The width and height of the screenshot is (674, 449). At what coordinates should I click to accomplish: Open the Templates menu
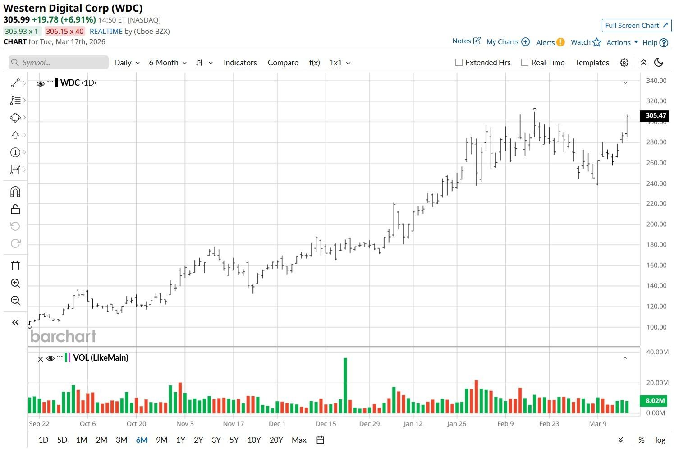click(x=592, y=63)
